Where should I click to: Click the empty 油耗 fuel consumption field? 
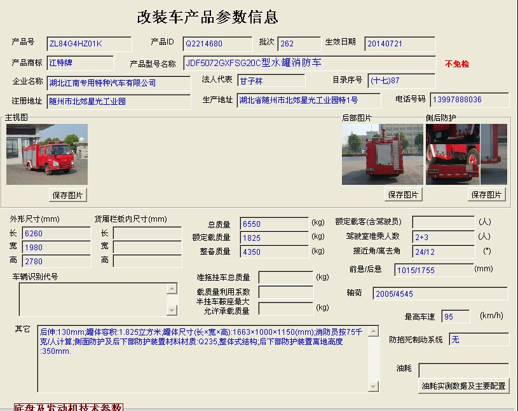click(x=463, y=370)
